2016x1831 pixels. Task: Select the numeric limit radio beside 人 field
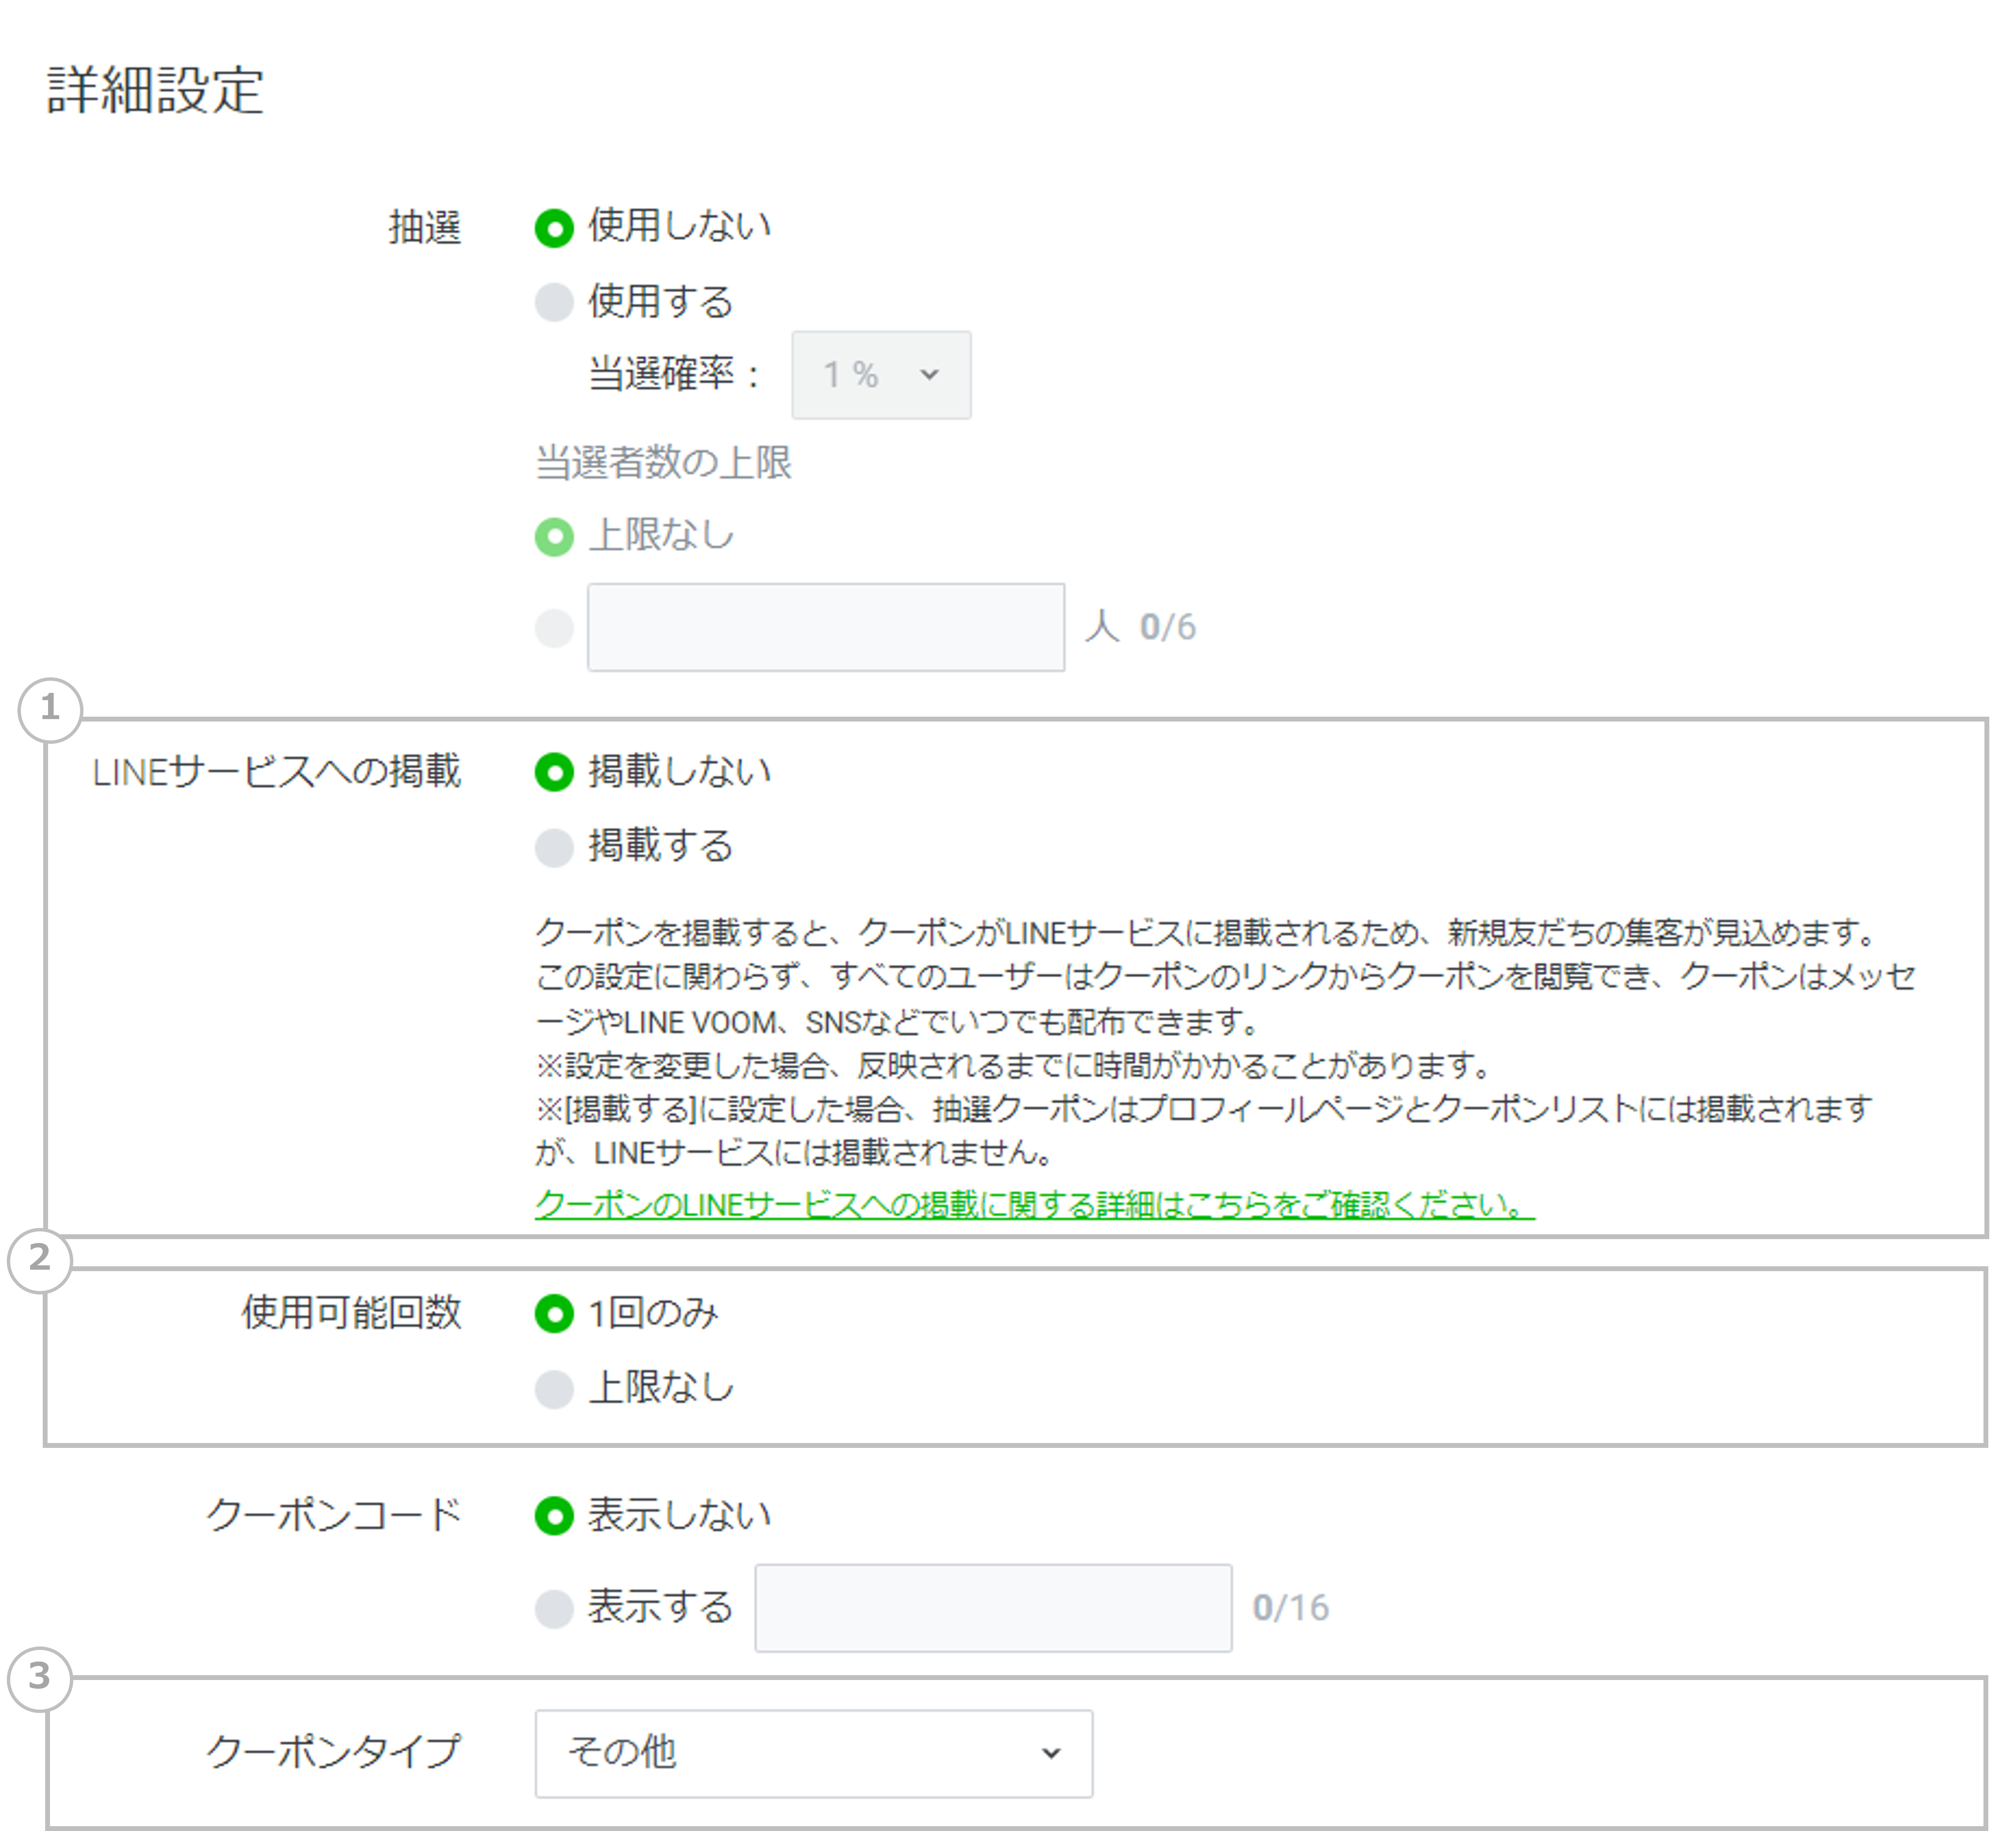click(554, 628)
